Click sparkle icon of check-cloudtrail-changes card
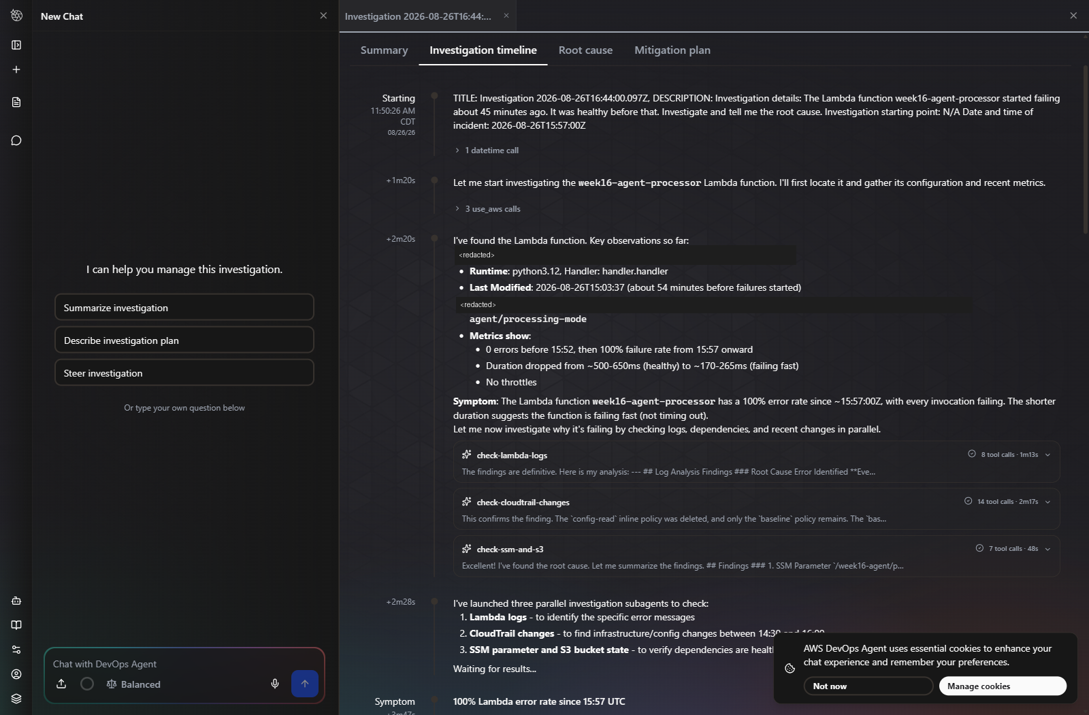Viewport: 1089px width, 715px height. 467,502
